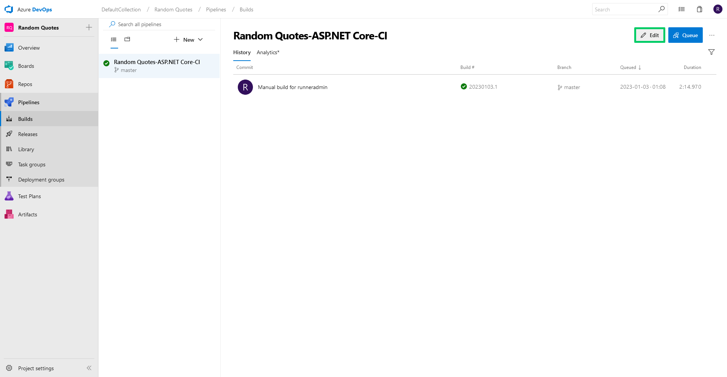Image resolution: width=727 pixels, height=377 pixels.
Task: Open Library under Pipelines
Action: coord(49,149)
